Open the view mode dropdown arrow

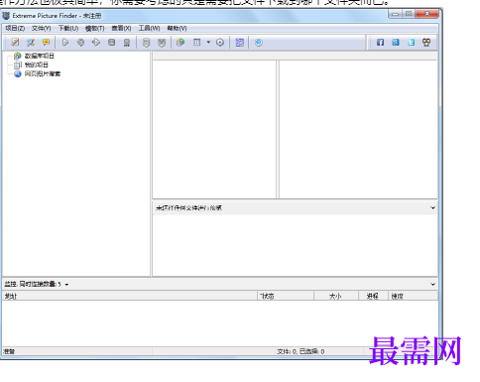208,43
